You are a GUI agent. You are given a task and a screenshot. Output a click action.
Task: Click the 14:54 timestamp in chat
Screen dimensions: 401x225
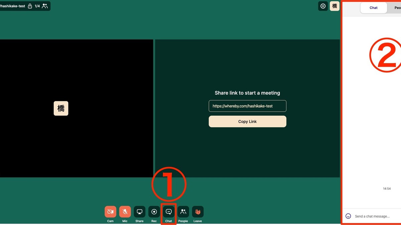(387, 189)
